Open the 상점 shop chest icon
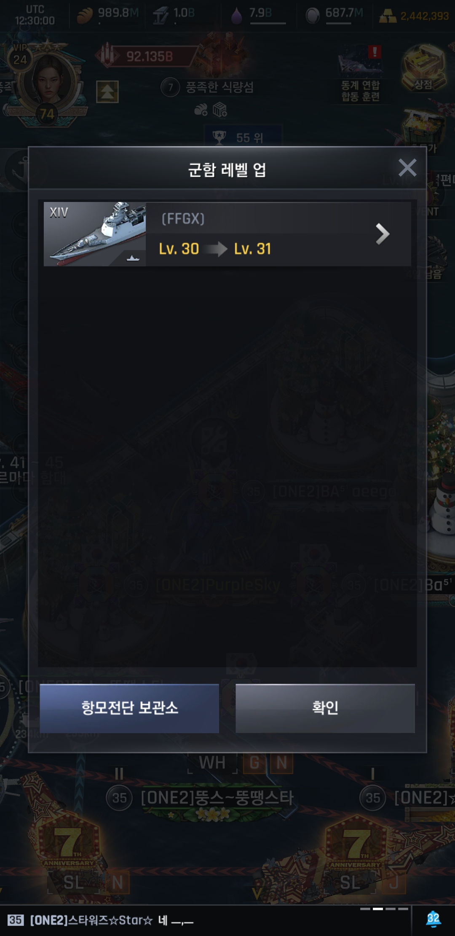This screenshot has width=455, height=936. tap(424, 68)
